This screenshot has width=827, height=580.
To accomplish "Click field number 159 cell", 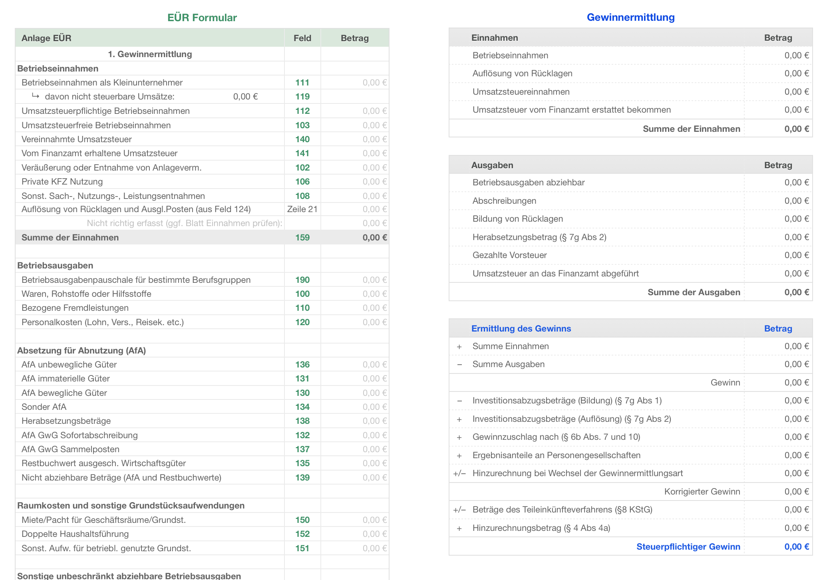I will 302,238.
